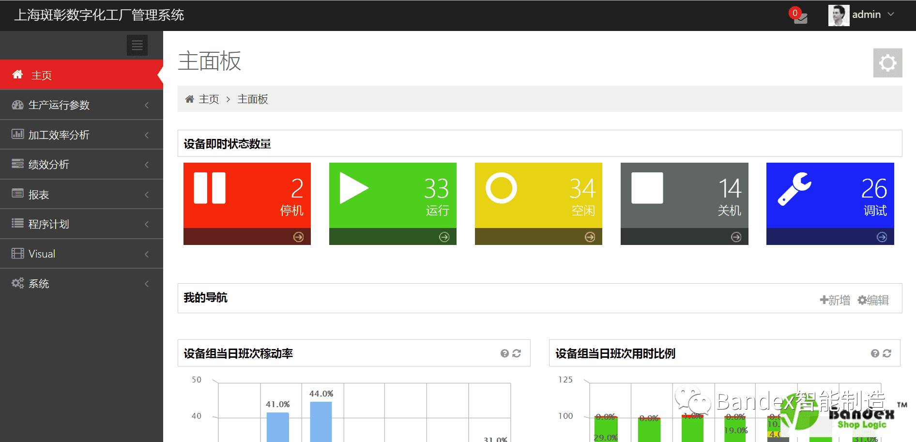Click the list icon beside 程序计划

click(18, 223)
